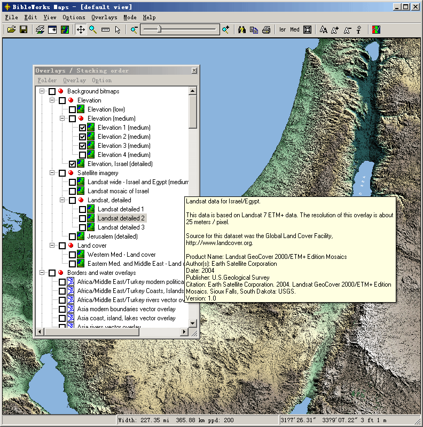423x427 pixels.
Task: Click overlay list scroll up arrow
Action: 193,91
